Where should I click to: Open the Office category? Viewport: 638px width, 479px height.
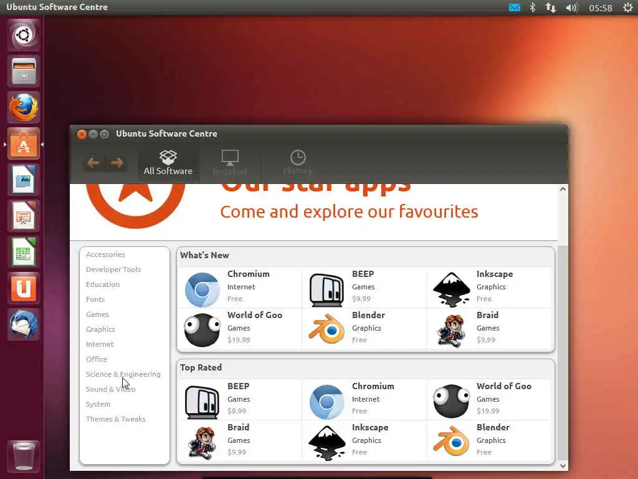(97, 359)
